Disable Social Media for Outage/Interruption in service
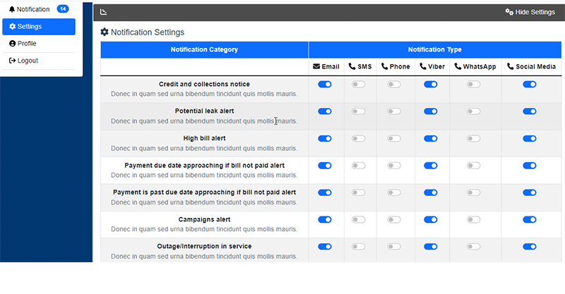This screenshot has width=565, height=294. [530, 247]
